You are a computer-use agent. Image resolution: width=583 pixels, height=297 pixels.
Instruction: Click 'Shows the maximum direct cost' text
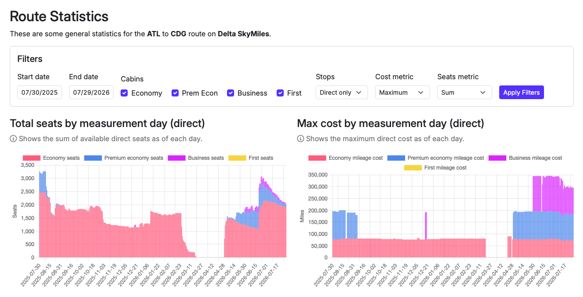tap(385, 139)
